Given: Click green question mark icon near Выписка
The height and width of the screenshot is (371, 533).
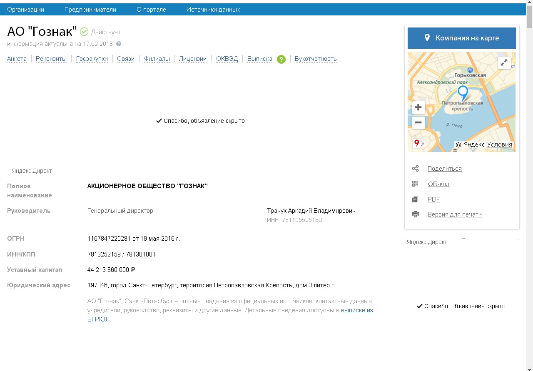Looking at the screenshot, I should pyautogui.click(x=281, y=59).
